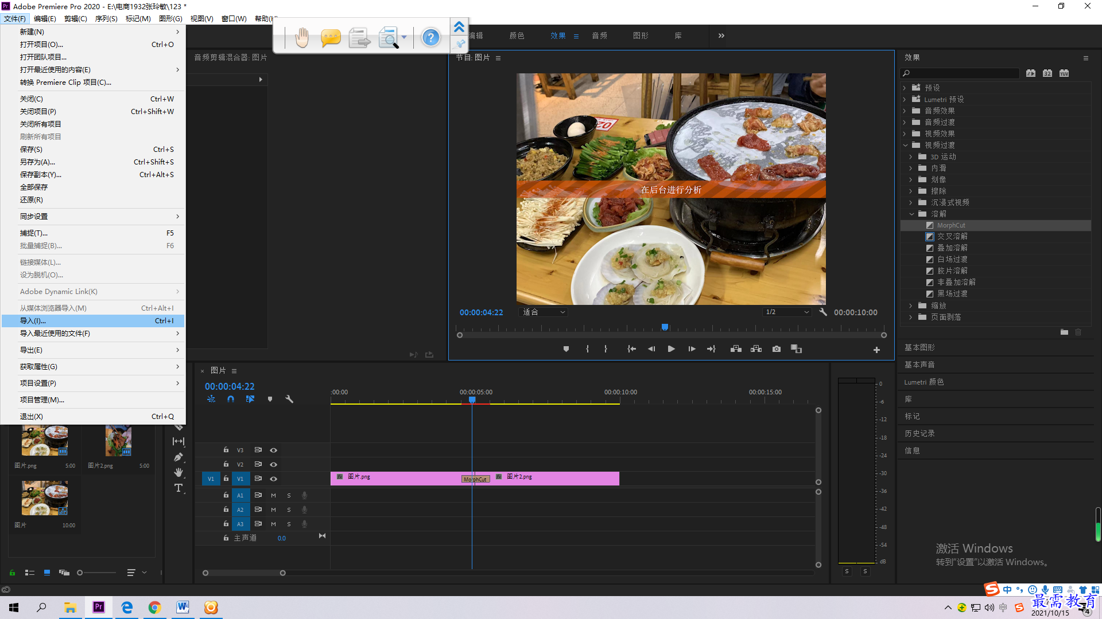The width and height of the screenshot is (1102, 619).
Task: Choose 导入(I)... from File menu
Action: (93, 321)
